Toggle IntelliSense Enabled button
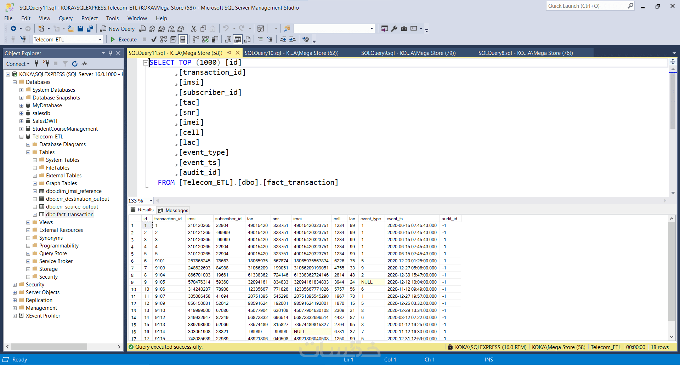680x365 pixels. tap(182, 39)
